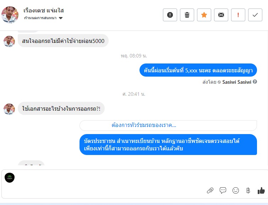
Task: Open the customer's profile picture in header
Action: click(x=10, y=15)
